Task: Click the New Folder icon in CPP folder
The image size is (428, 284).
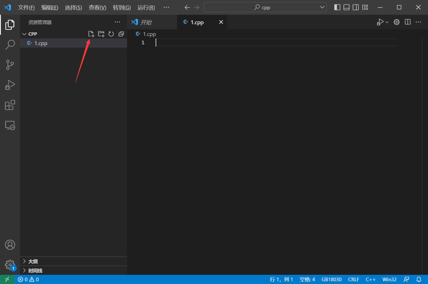Action: point(101,34)
